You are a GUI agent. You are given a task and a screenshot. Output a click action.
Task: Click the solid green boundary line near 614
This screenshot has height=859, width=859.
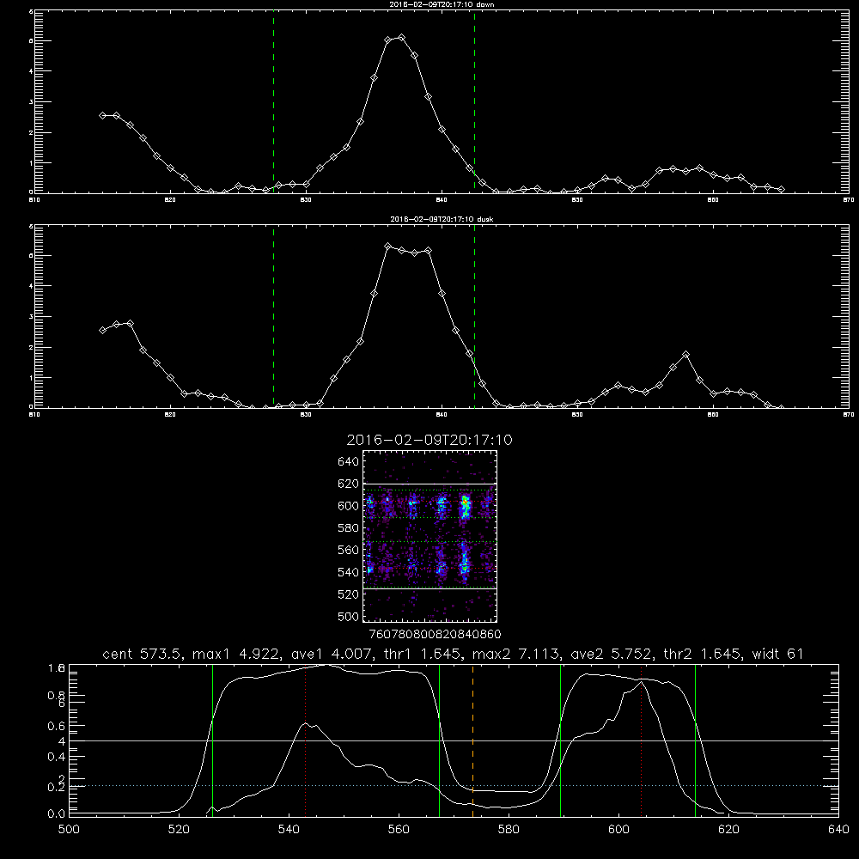[695, 740]
